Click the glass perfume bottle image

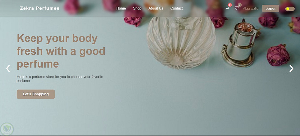tap(181, 42)
